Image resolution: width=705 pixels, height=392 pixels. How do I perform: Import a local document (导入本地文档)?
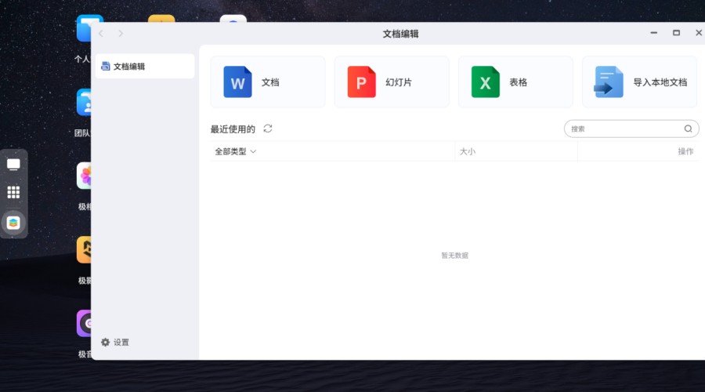(x=639, y=82)
